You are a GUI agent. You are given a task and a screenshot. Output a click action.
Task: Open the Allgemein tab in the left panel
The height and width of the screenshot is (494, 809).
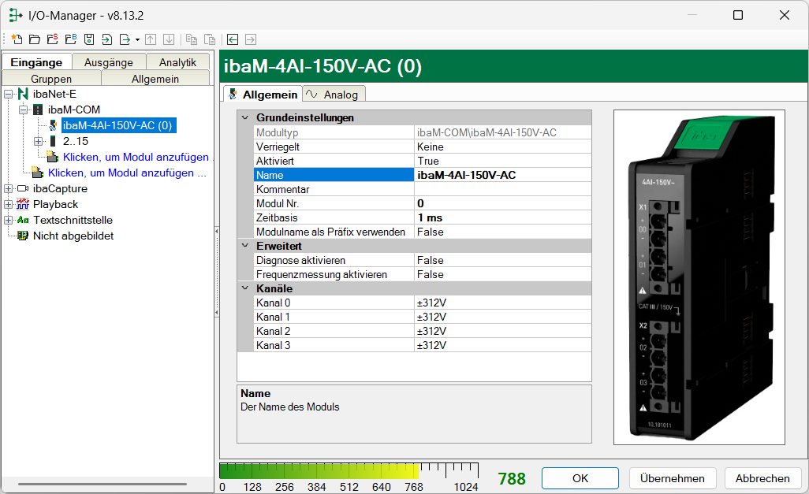155,78
